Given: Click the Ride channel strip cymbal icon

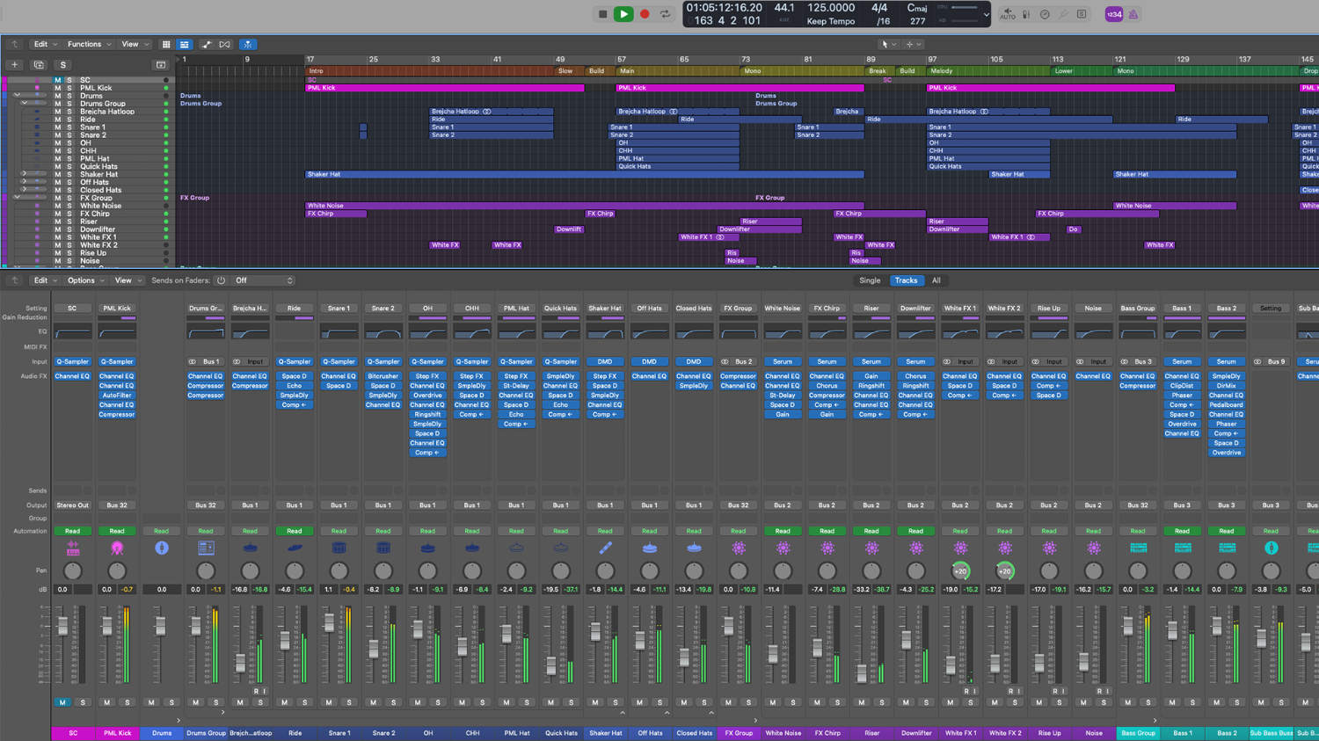Looking at the screenshot, I should tap(295, 548).
